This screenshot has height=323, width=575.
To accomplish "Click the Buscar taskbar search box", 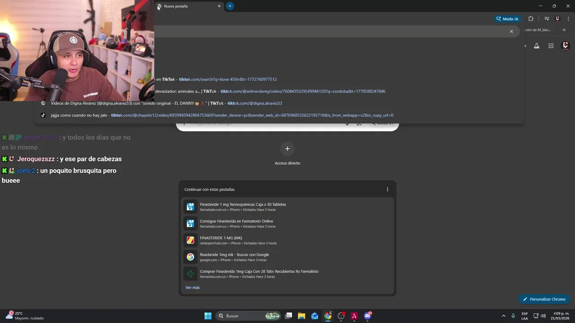I will pos(248,316).
